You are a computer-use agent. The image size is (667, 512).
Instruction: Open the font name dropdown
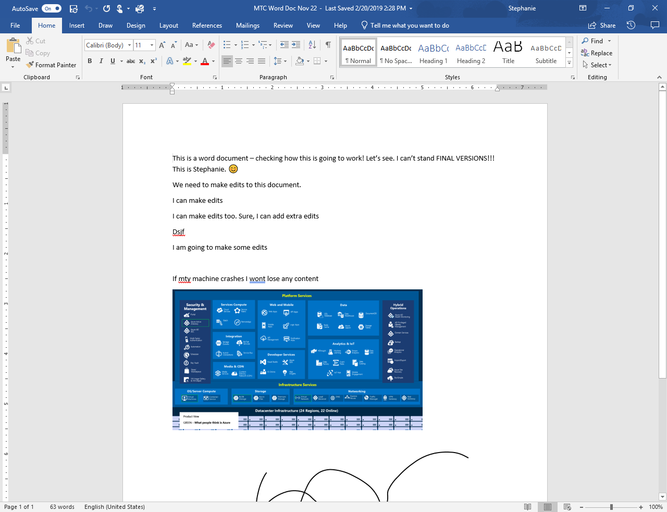[x=129, y=45]
